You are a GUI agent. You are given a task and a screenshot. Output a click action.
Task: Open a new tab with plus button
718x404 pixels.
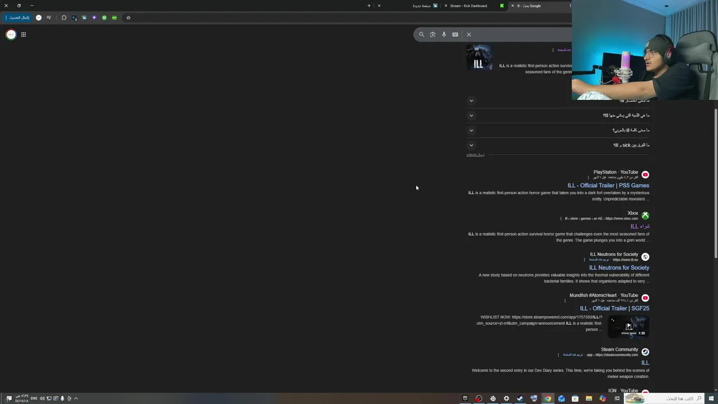pyautogui.click(x=369, y=6)
